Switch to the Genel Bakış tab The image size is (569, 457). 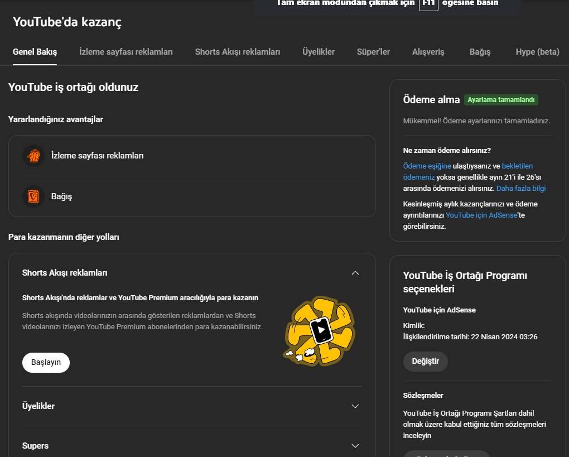[x=35, y=52]
